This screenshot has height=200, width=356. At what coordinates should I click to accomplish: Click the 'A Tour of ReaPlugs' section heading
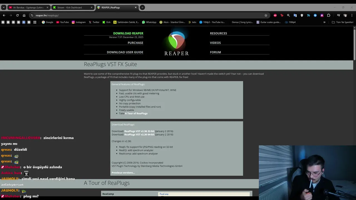(107, 183)
